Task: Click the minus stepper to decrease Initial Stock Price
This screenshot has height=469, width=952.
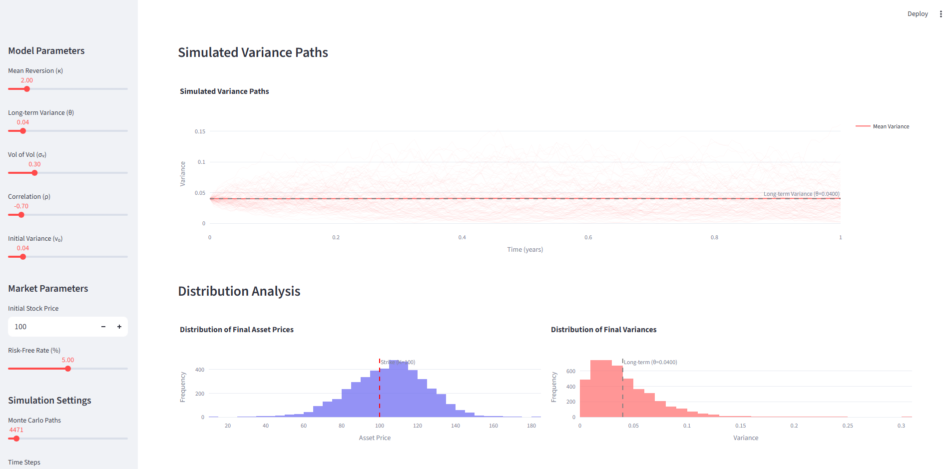Action: tap(103, 327)
